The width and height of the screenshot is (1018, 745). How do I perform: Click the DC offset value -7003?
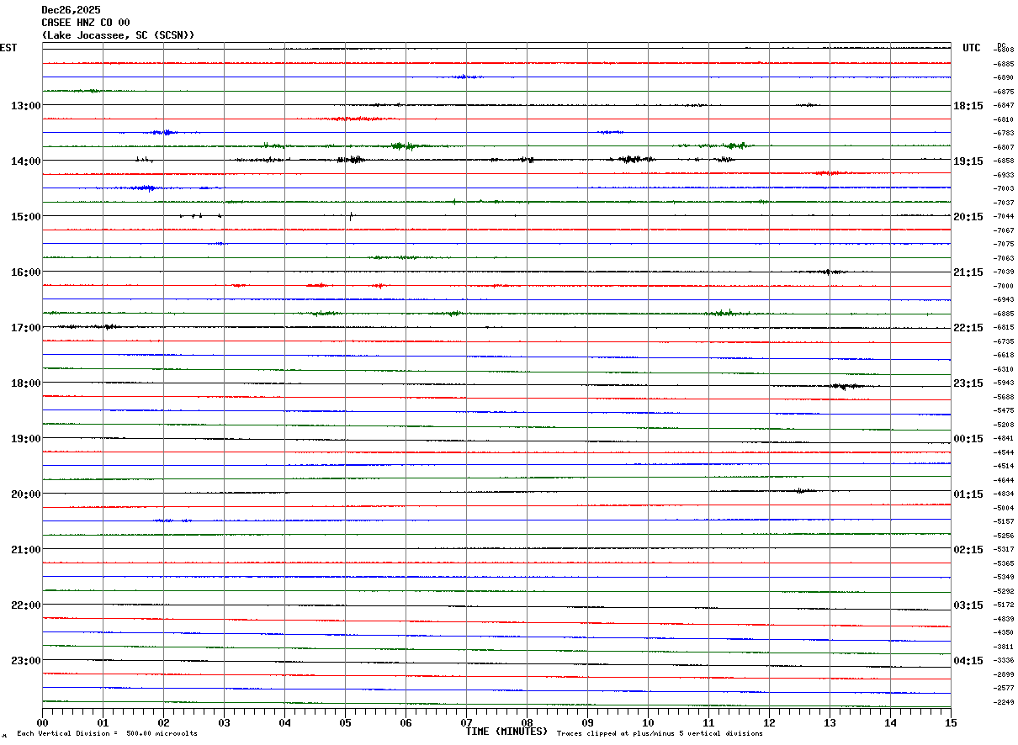[1004, 189]
